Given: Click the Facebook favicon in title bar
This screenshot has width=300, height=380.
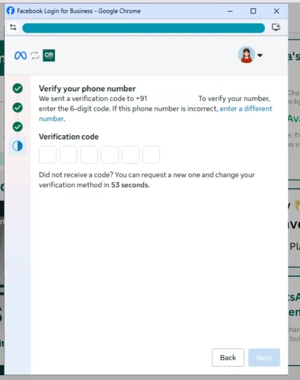Looking at the screenshot, I should [x=10, y=11].
